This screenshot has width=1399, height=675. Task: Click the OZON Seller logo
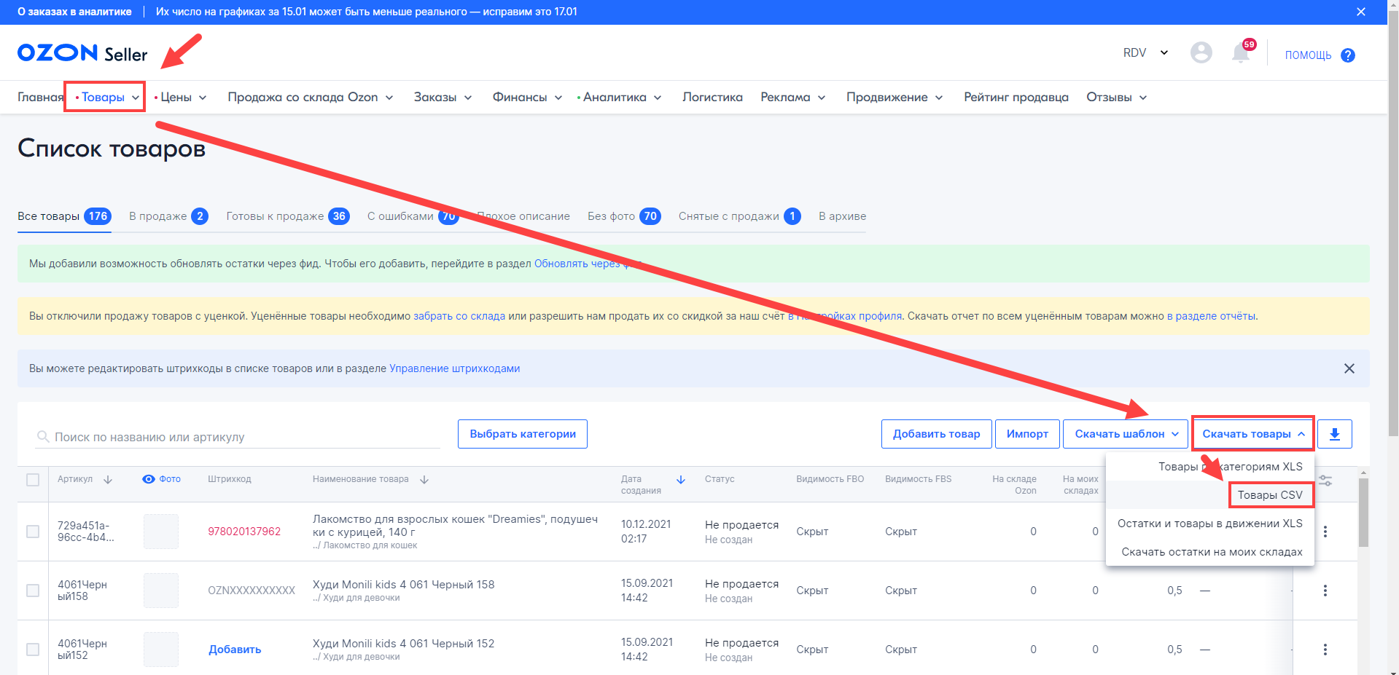82,53
